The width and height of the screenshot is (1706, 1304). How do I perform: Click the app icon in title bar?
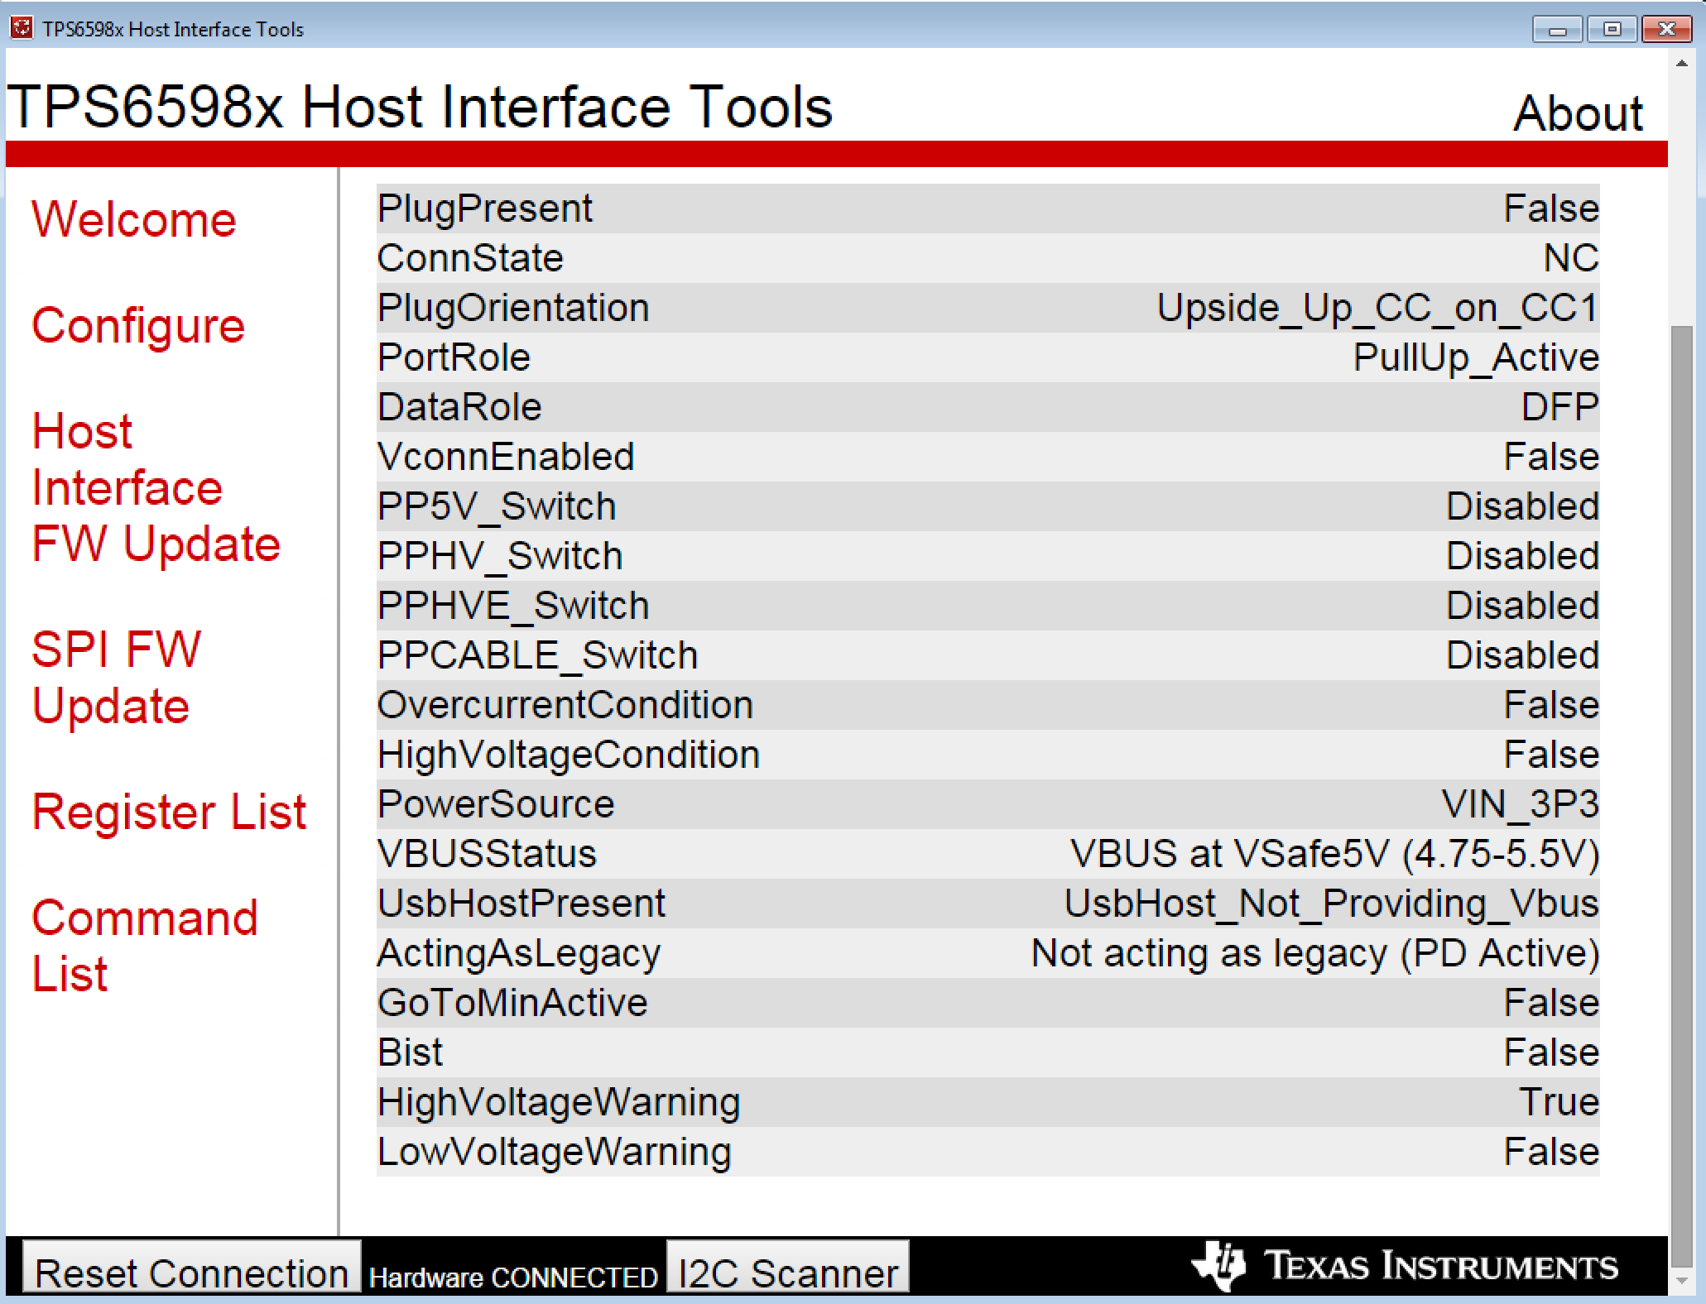pyautogui.click(x=22, y=28)
